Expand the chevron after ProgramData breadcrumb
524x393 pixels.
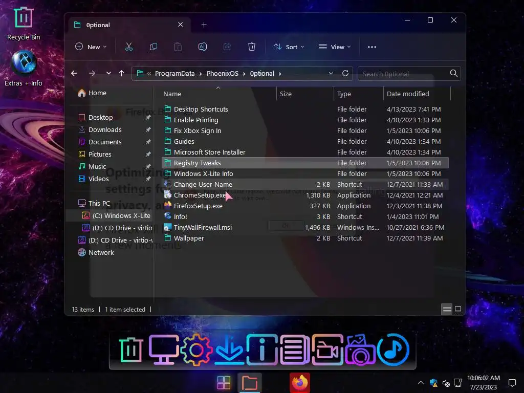201,74
